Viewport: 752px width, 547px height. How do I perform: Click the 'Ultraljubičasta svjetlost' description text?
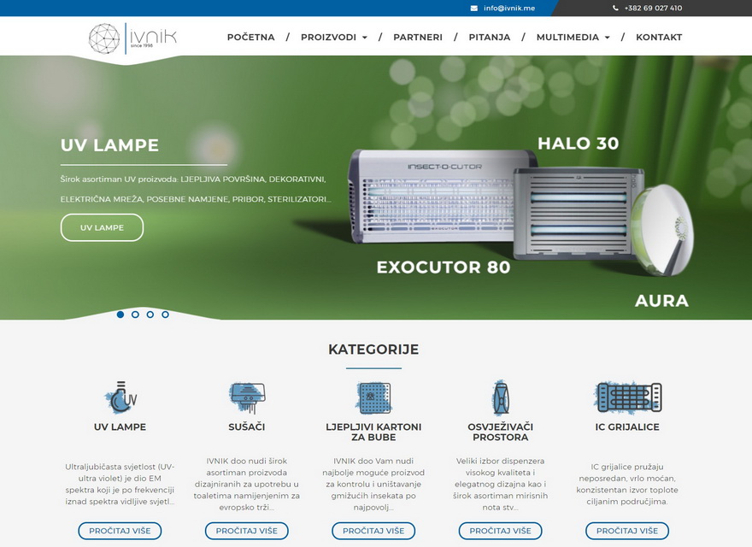[x=120, y=484]
